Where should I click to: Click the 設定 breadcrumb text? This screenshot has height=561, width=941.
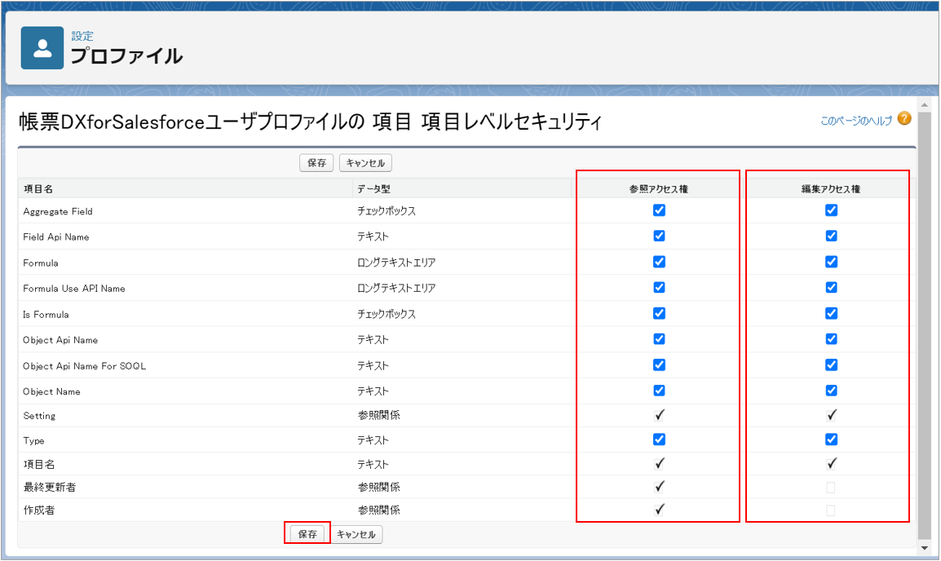pos(82,36)
